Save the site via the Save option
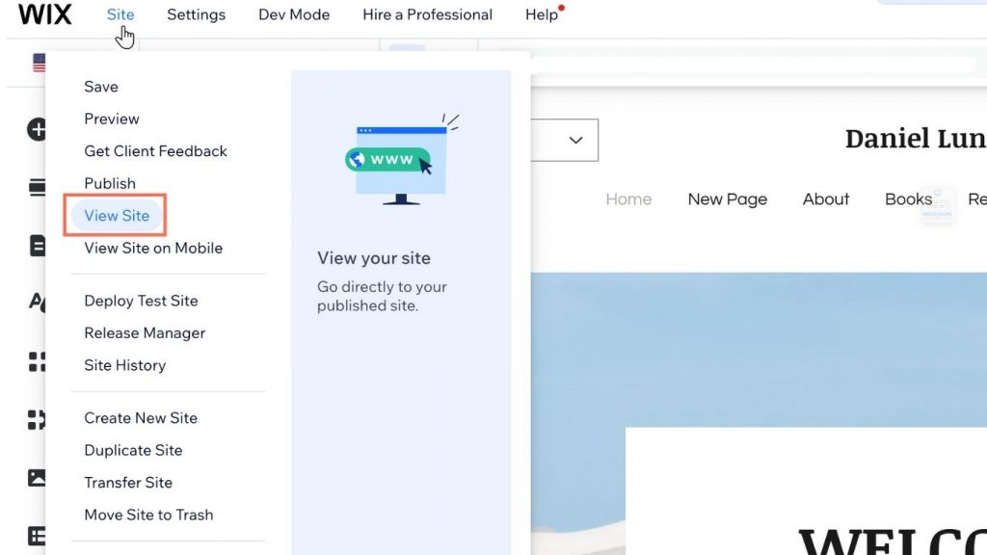Screen dimensions: 987x555 (x=101, y=86)
